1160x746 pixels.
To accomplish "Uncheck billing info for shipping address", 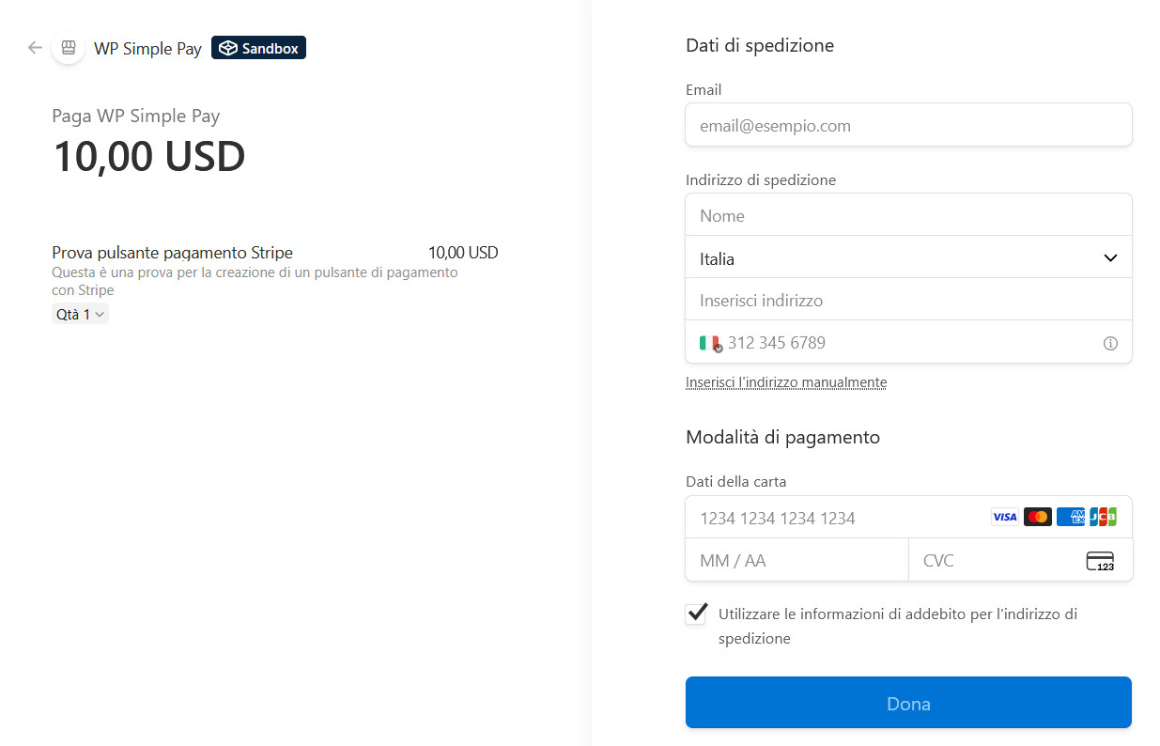I will [695, 614].
